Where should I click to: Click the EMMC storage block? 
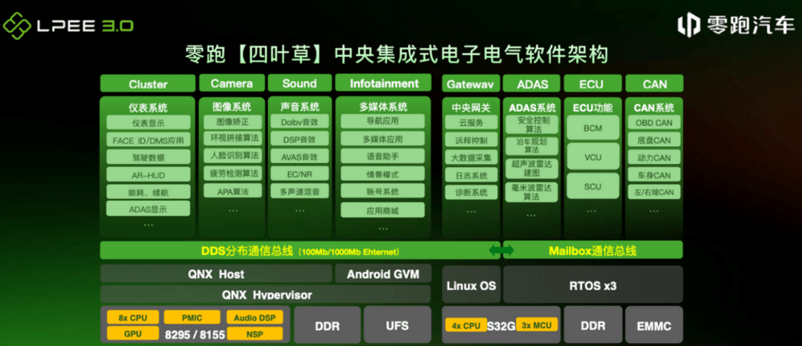[x=654, y=325]
